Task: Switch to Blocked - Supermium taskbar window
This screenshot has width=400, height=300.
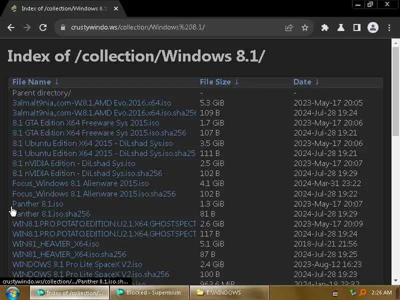Action: (149, 292)
